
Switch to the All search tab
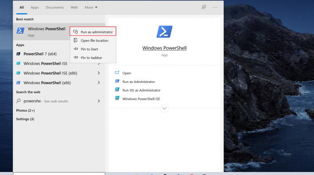(x=22, y=7)
